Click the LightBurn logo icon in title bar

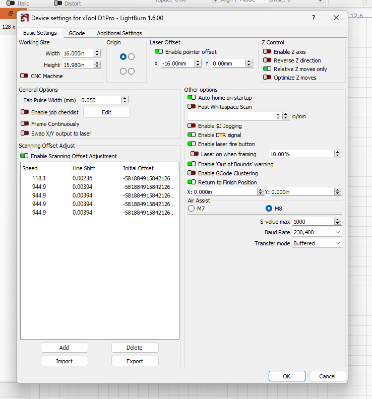24,18
